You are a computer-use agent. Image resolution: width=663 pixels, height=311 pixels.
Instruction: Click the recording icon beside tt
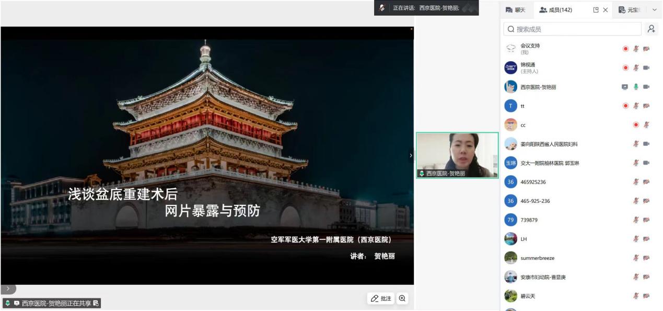pos(625,106)
